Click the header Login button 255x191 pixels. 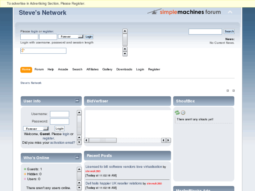click(89, 37)
